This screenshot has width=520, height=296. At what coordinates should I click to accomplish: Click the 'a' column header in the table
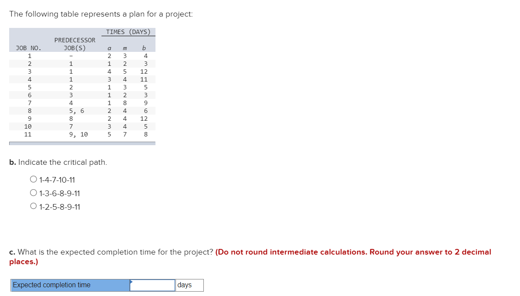109,48
